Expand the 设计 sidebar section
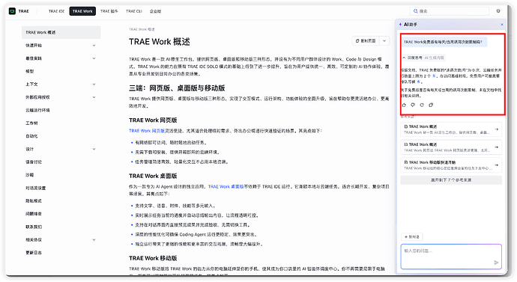Screen dimensions: 517x282 94,149
